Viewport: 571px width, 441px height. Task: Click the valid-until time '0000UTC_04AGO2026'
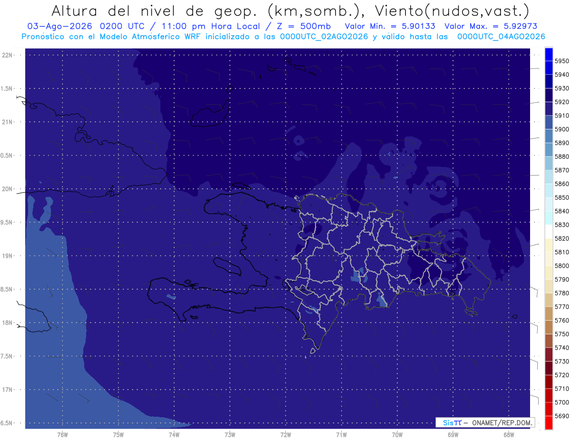(501, 37)
